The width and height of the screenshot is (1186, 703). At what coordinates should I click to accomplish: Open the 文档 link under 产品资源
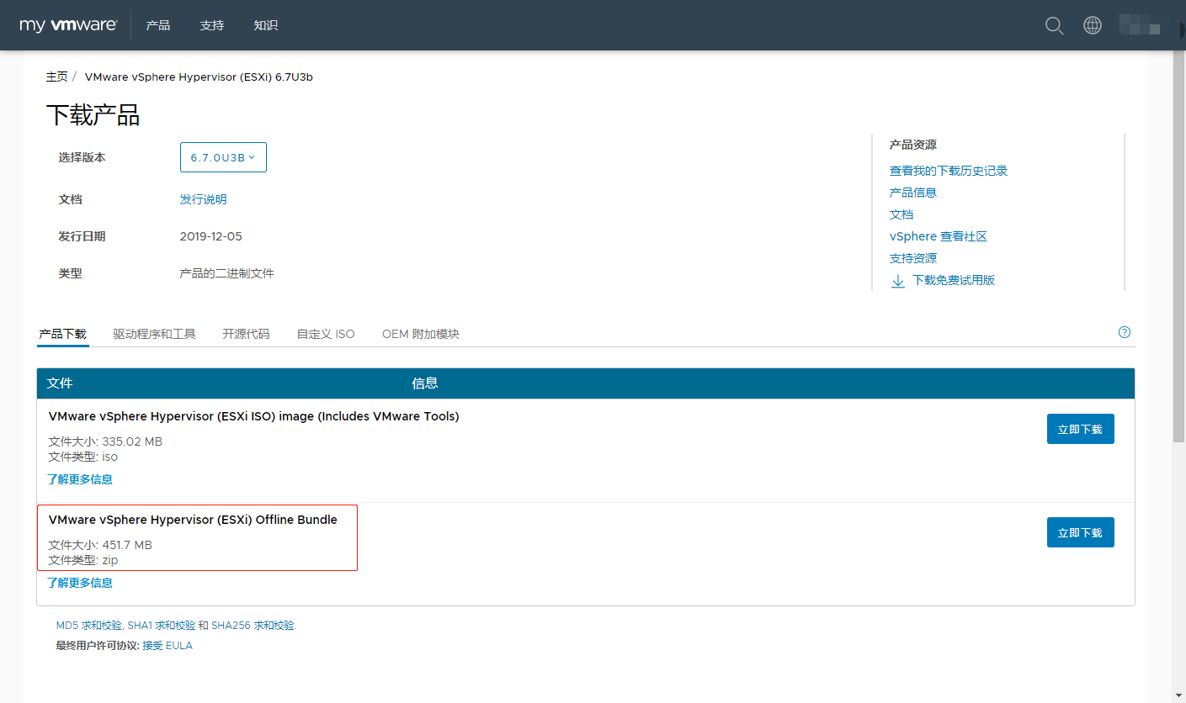[x=901, y=214]
